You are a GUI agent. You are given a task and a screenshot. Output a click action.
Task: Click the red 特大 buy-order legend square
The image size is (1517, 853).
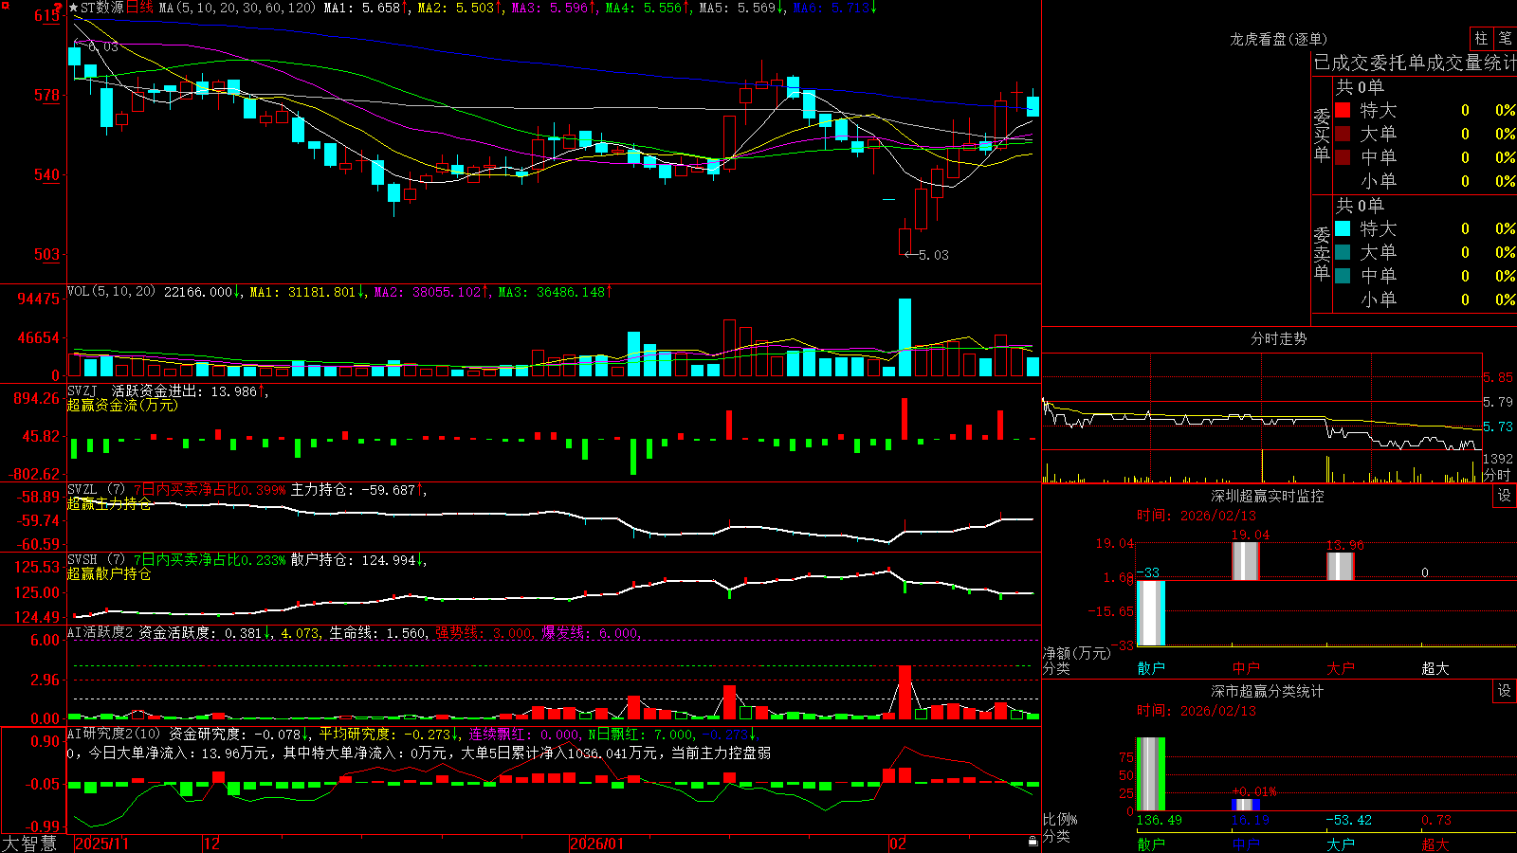click(x=1343, y=110)
